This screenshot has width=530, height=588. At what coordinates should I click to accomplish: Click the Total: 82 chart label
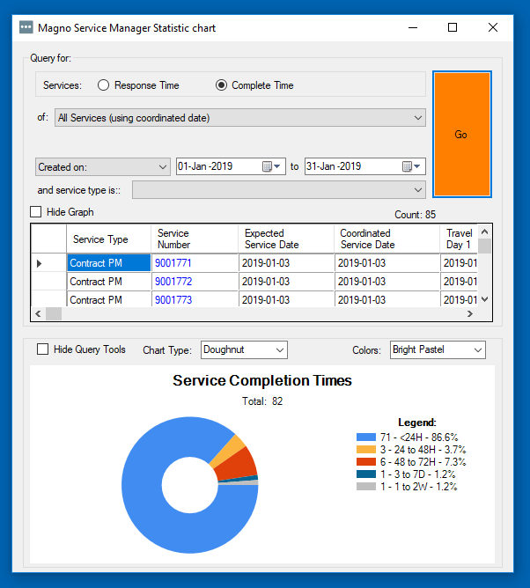point(262,401)
